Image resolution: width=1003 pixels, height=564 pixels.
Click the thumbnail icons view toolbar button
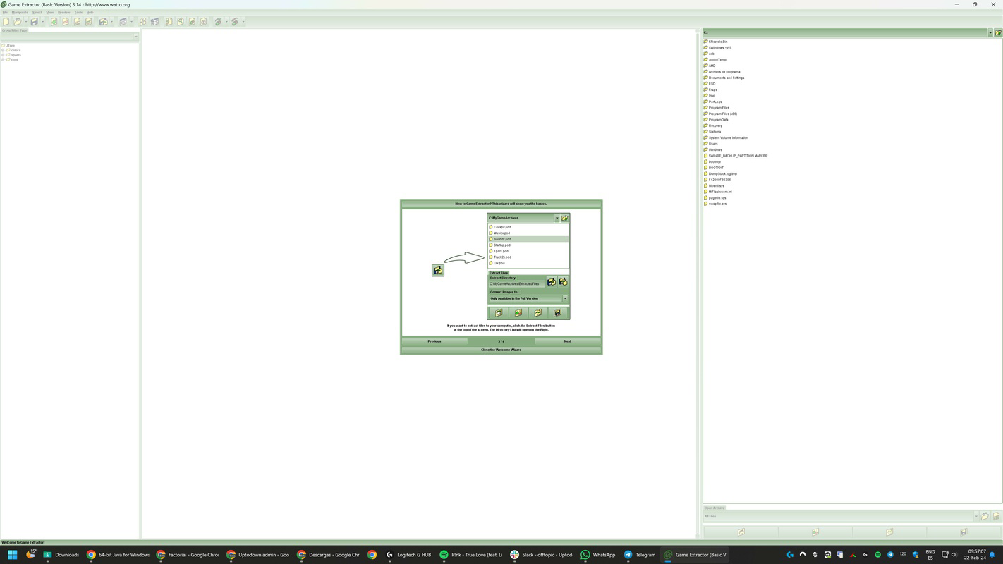click(142, 22)
